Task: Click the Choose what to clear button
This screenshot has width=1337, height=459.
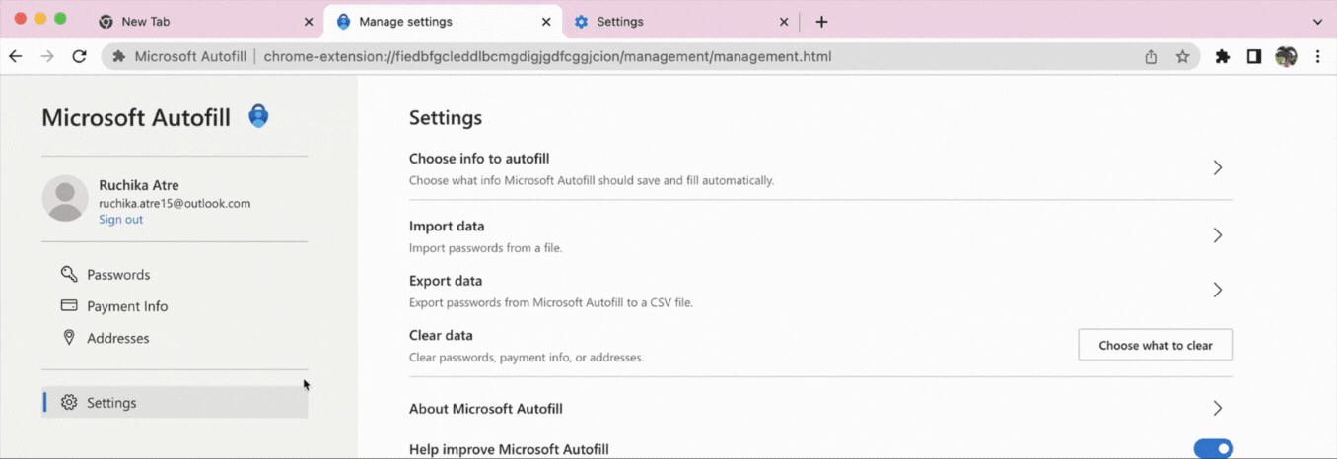Action: click(1156, 345)
